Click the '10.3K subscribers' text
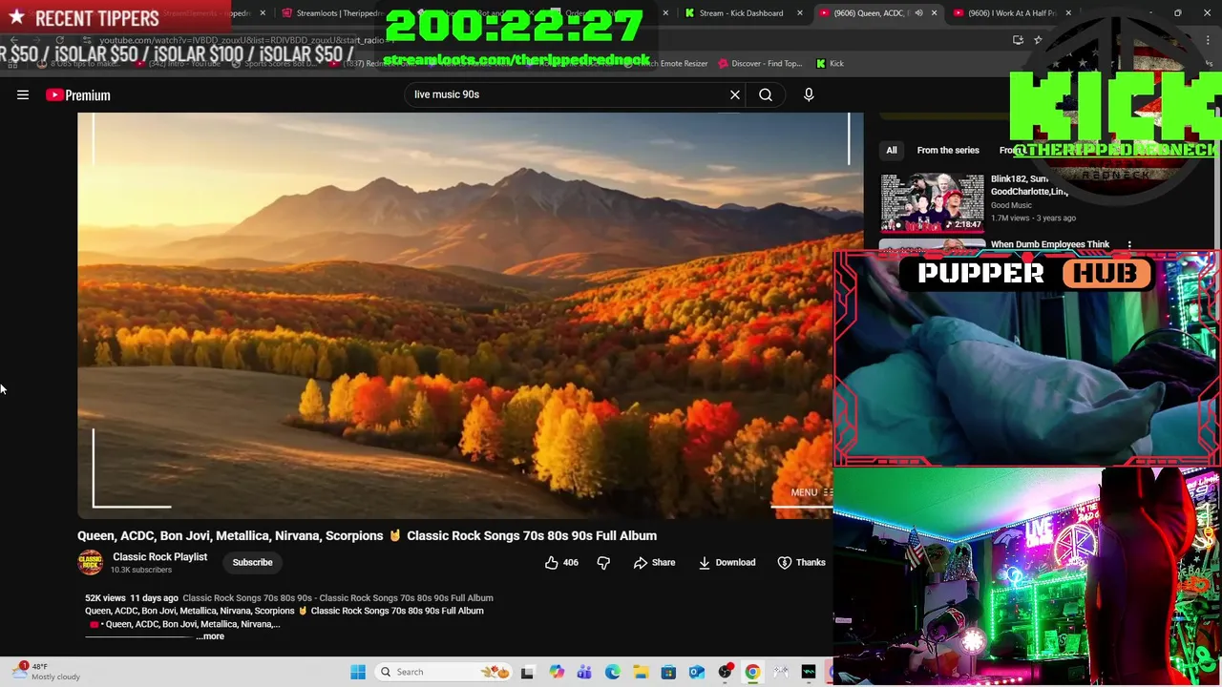 coord(141,570)
